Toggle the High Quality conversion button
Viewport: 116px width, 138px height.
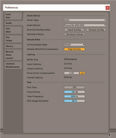tap(74, 49)
